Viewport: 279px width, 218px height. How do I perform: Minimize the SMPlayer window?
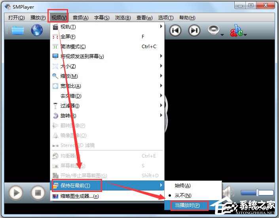click(240, 6)
